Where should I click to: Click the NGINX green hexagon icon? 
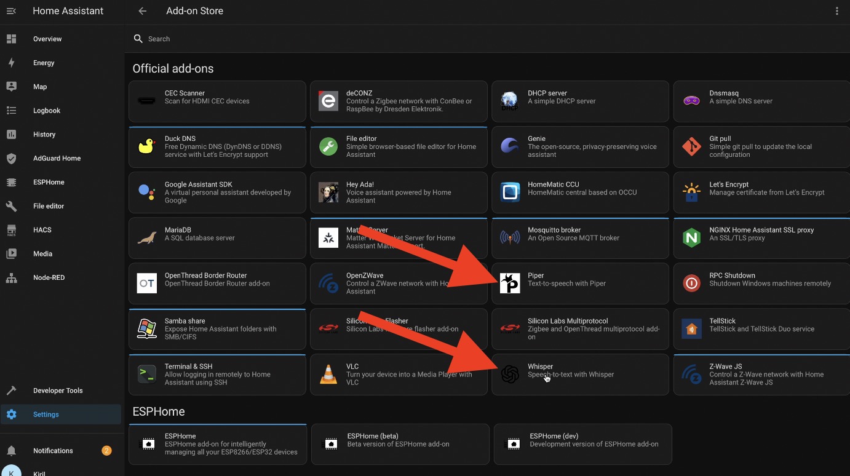click(x=692, y=237)
